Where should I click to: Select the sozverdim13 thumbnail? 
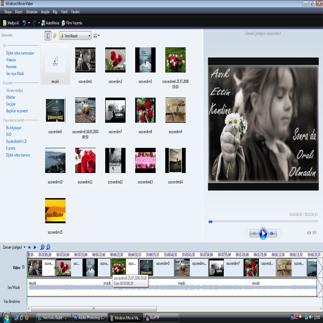(145, 161)
